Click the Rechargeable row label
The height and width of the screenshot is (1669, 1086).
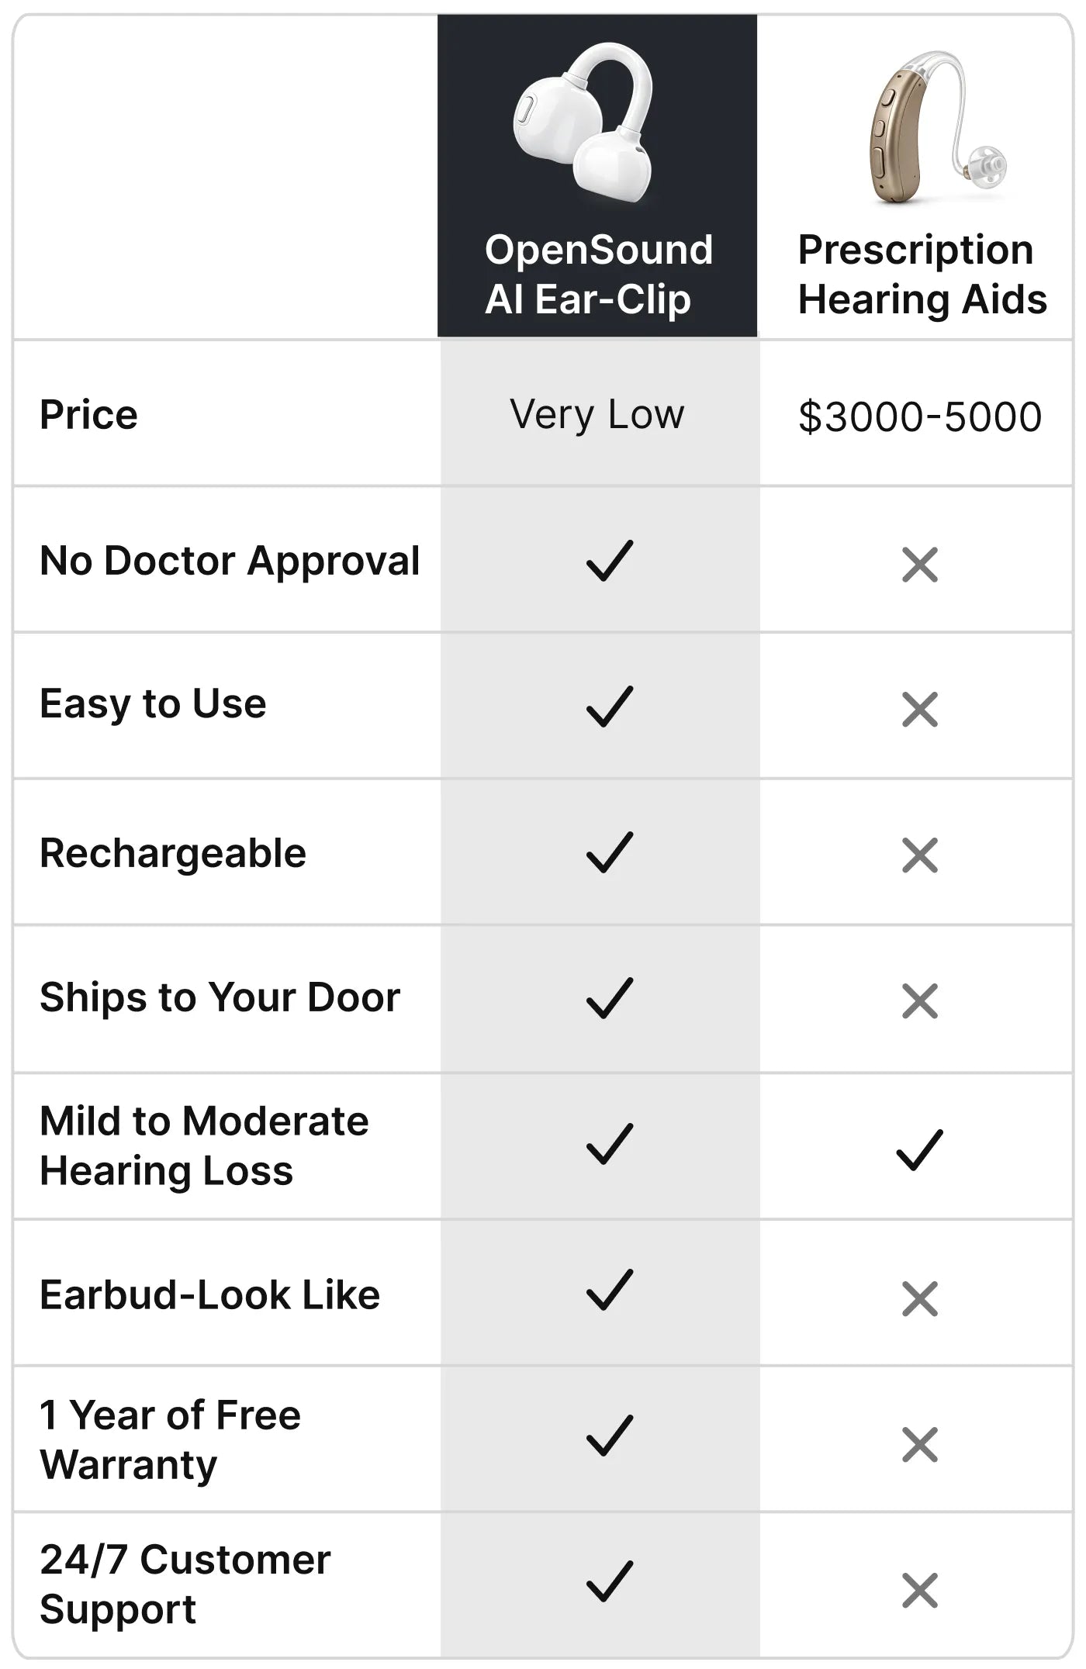tap(173, 854)
